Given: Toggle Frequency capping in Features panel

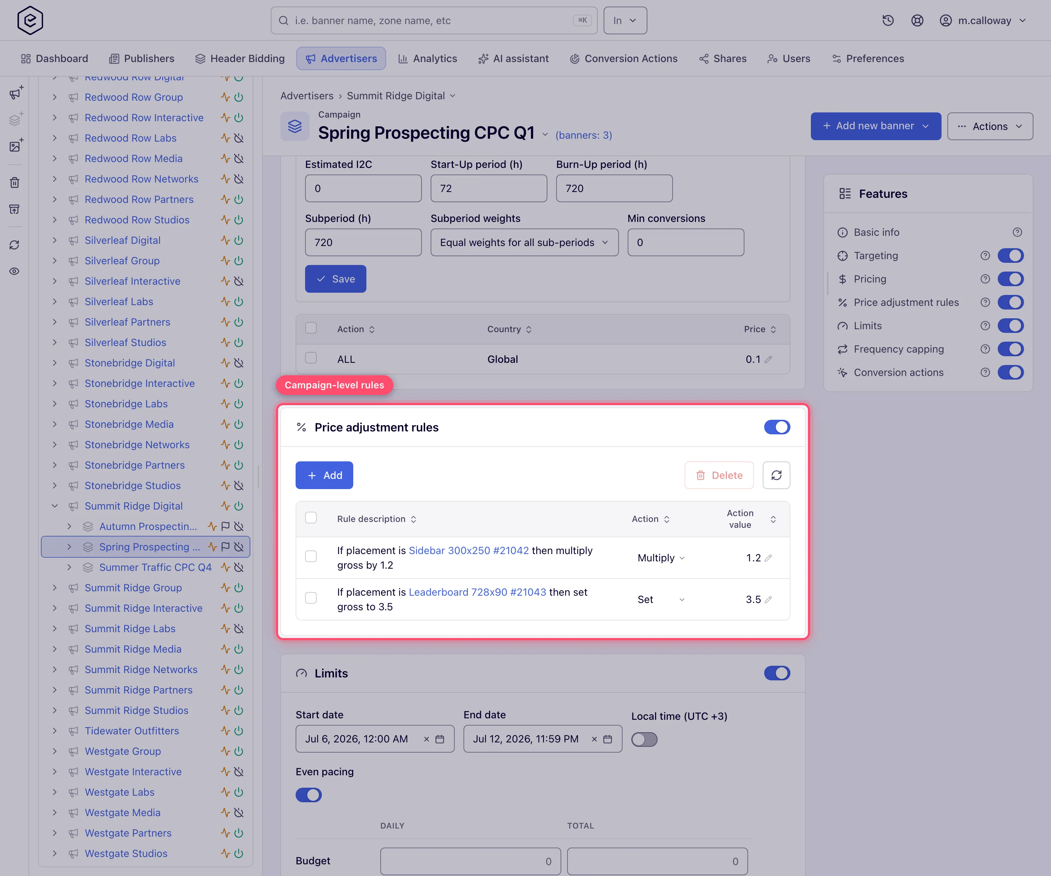Looking at the screenshot, I should [x=1010, y=349].
